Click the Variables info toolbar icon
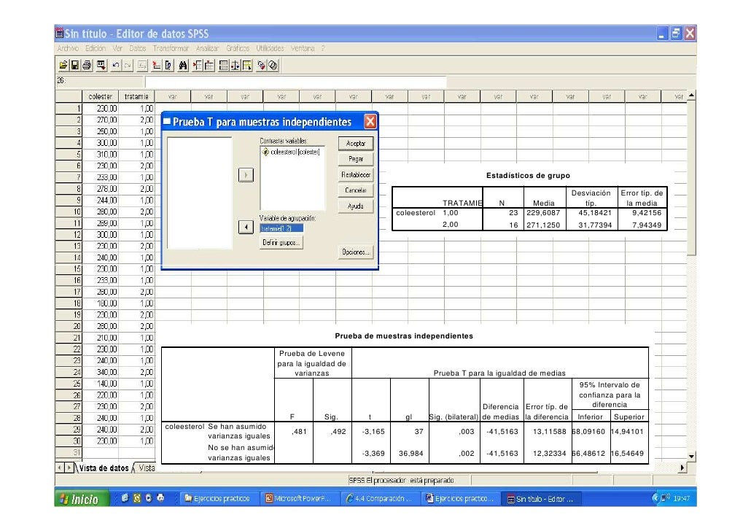The image size is (751, 531). [168, 65]
